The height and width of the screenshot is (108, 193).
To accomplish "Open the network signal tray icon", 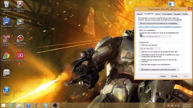I will 175,106.
